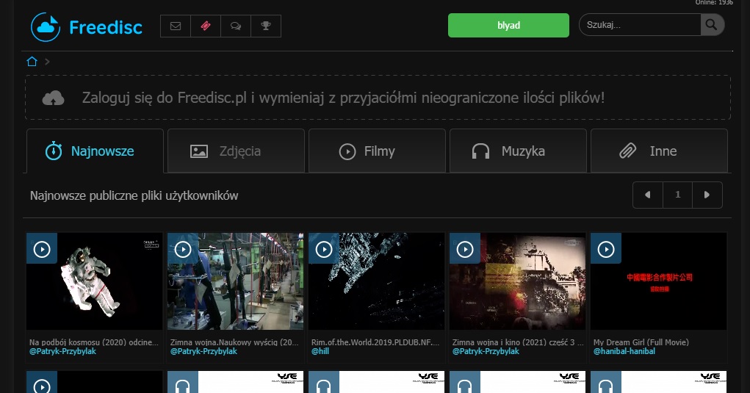Open @Patryk-Przybylak under Zimna wojna i kino
The height and width of the screenshot is (393, 750).
pos(486,351)
